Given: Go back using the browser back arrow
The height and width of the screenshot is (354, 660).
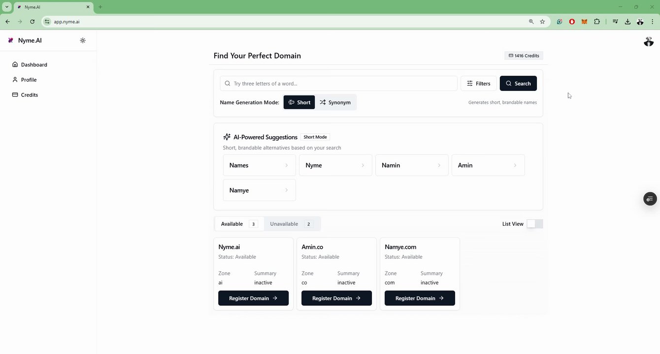Looking at the screenshot, I should [7, 22].
